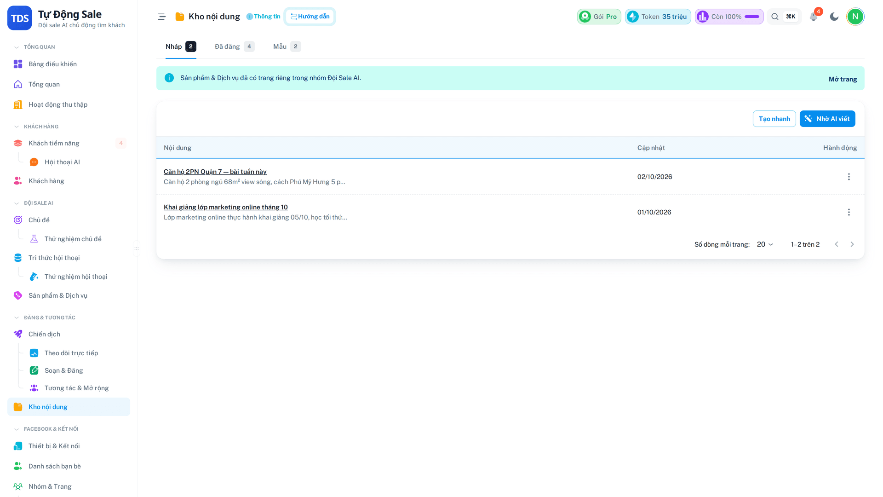Screen dimensions: 883x497
Task: Open Khách tiềm năng in sidebar
Action: tap(69, 143)
